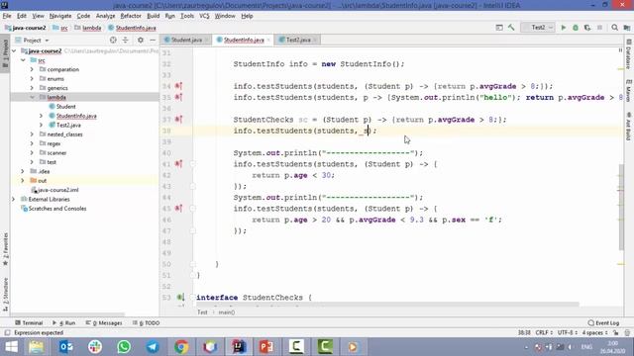
Task: Switch to Test2.java tab
Action: pos(298,40)
